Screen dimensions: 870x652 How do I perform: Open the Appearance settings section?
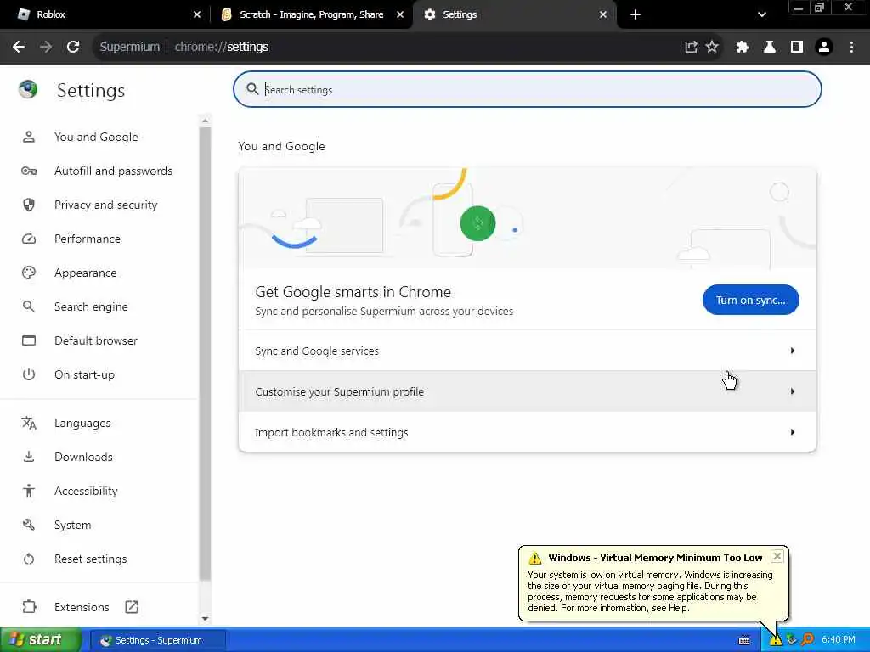[x=86, y=273]
